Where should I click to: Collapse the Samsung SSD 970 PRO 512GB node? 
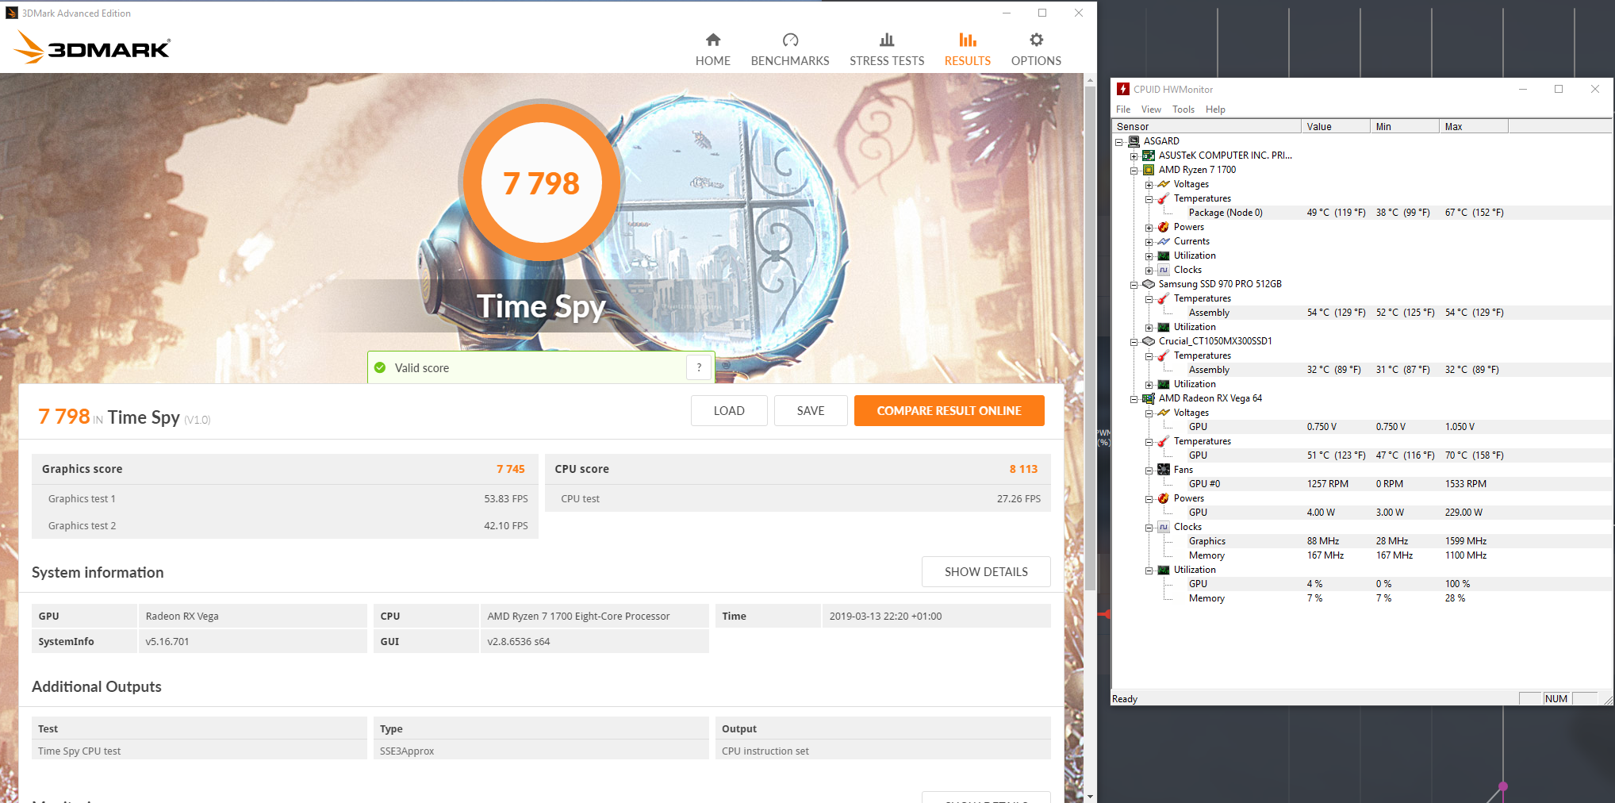tap(1134, 285)
